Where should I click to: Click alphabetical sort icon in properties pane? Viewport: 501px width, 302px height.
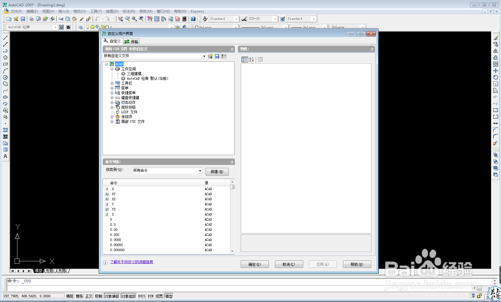tap(252, 60)
